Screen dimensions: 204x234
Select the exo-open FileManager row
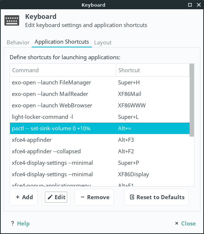pos(100,83)
